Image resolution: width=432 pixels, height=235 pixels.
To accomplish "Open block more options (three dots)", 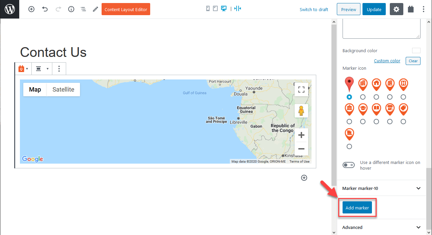I will point(59,69).
